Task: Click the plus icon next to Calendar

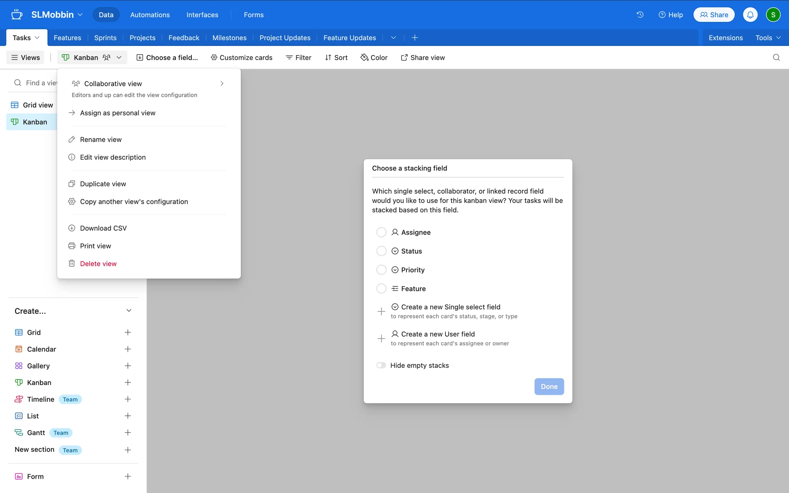Action: click(128, 349)
